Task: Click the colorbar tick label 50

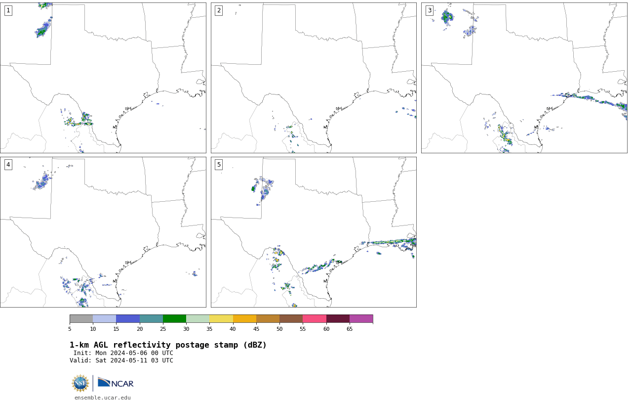Action: (279, 329)
